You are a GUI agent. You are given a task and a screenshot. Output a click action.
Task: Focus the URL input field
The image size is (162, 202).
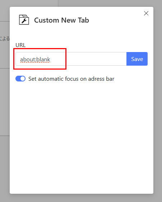tap(71, 59)
